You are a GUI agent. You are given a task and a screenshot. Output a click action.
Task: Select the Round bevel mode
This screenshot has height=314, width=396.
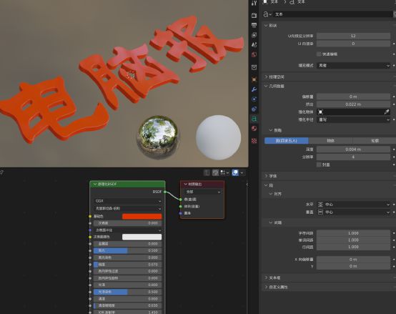pos(287,141)
